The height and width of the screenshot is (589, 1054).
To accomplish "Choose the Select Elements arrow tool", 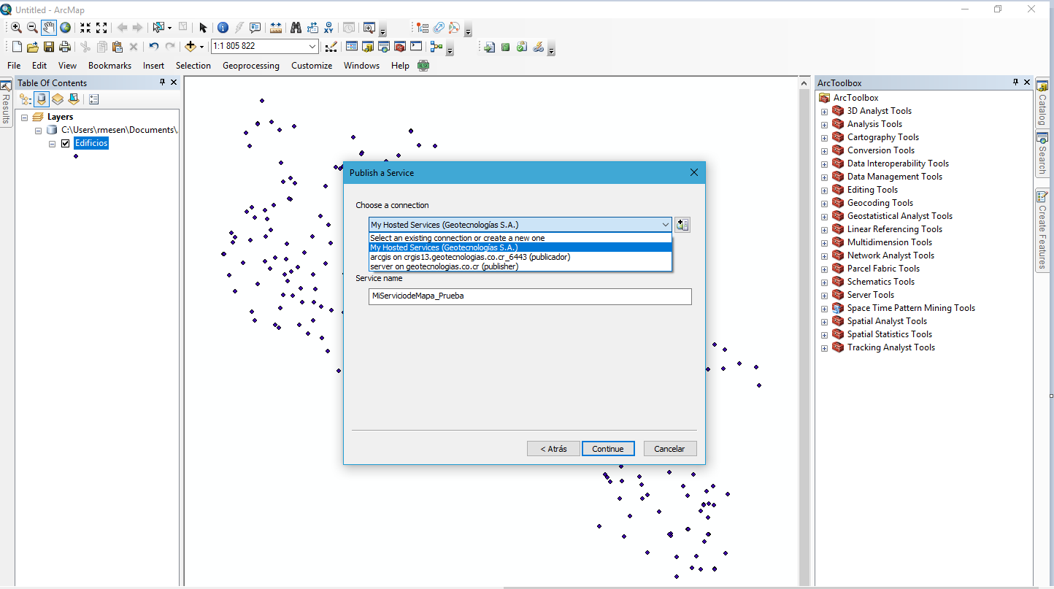I will pyautogui.click(x=203, y=28).
